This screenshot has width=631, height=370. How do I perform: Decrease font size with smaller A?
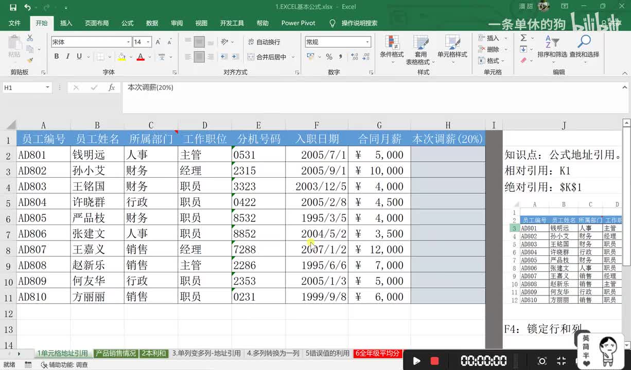point(169,42)
